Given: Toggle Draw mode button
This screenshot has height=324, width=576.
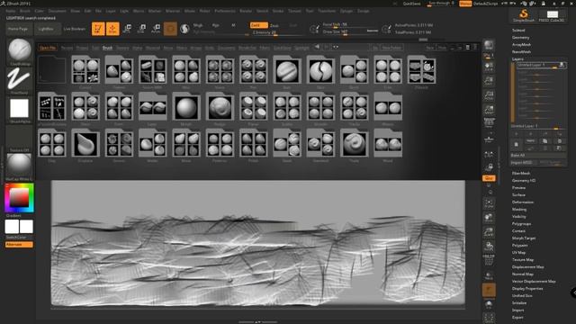Looking at the screenshot, I should point(112,28).
